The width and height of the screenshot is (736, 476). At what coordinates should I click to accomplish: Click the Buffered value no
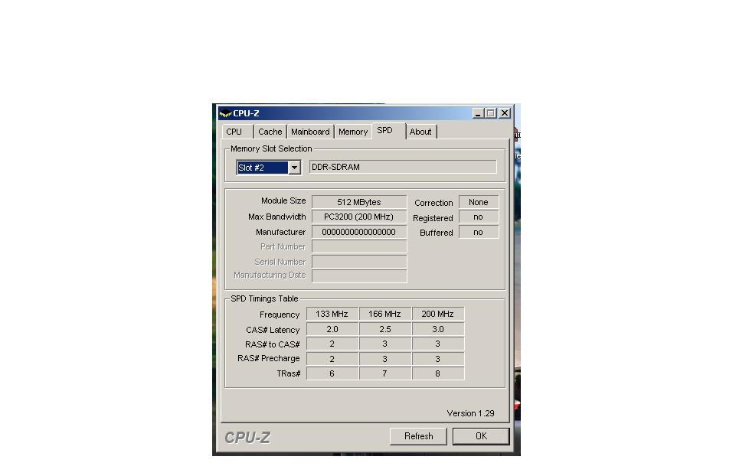(x=479, y=232)
